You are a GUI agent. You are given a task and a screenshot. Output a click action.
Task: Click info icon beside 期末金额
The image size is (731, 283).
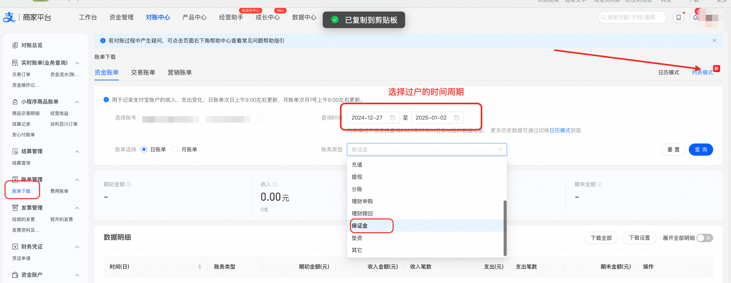click(599, 185)
